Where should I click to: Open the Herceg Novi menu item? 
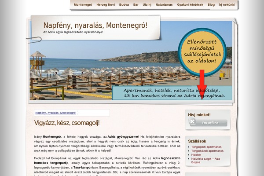pyautogui.click(x=106, y=5)
